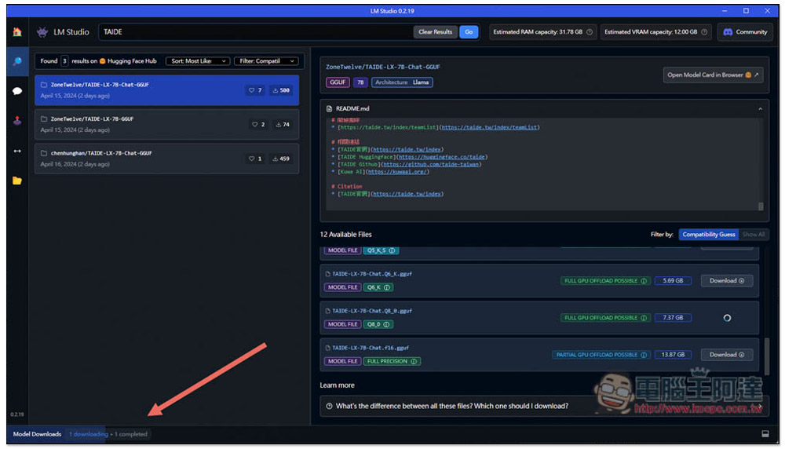Select Compatibility Guess filter
This screenshot has width=785, height=449.
coord(708,234)
